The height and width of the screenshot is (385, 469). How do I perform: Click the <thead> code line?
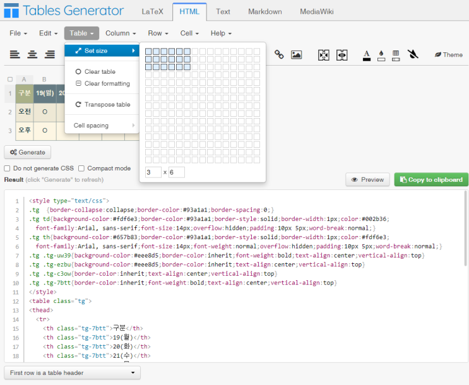pos(41,310)
